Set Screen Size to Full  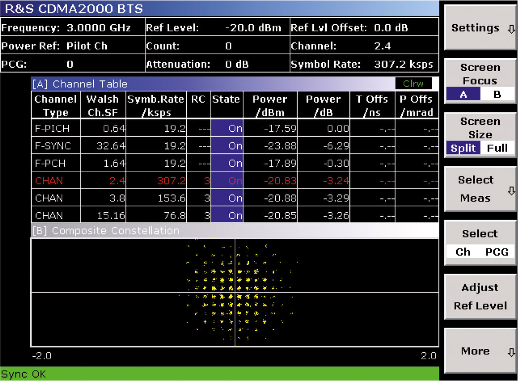click(497, 148)
